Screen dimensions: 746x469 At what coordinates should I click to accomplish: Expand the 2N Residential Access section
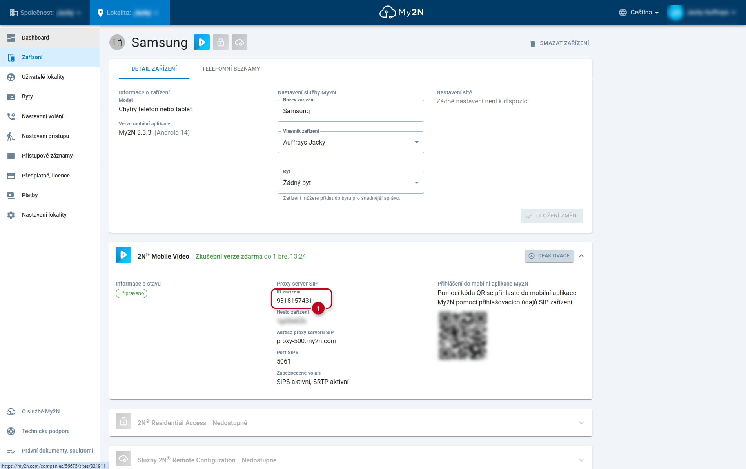(581, 423)
